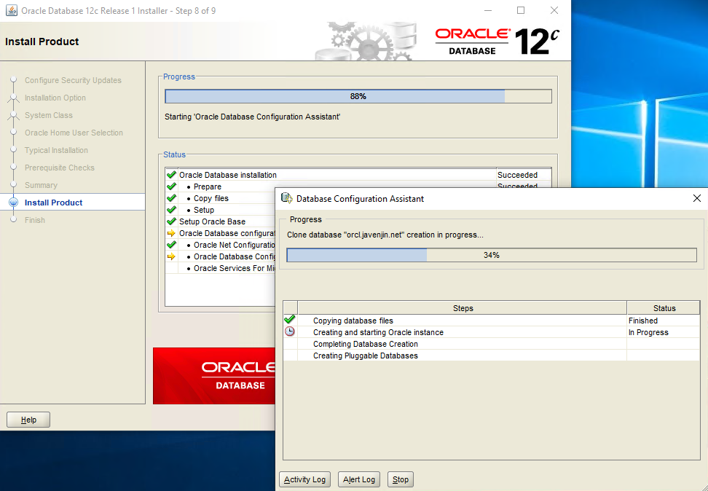Click the Install Product step bullet icon
Screen dimensions: 708x491
[14, 203]
